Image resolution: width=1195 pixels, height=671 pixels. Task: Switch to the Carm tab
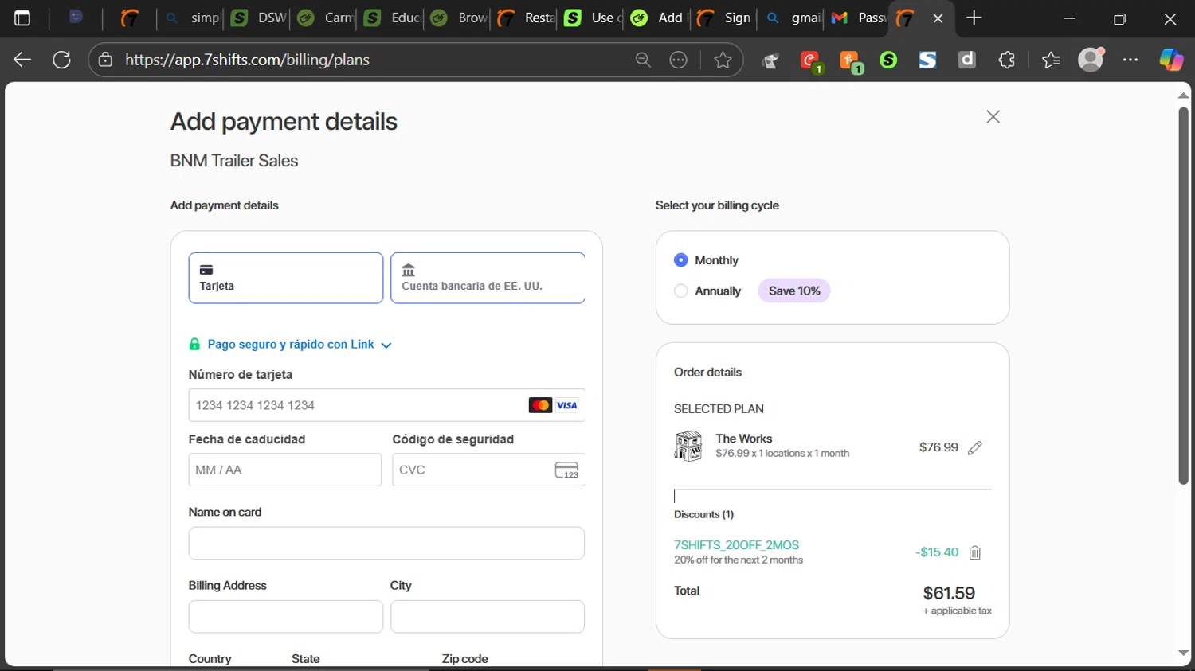(x=323, y=18)
